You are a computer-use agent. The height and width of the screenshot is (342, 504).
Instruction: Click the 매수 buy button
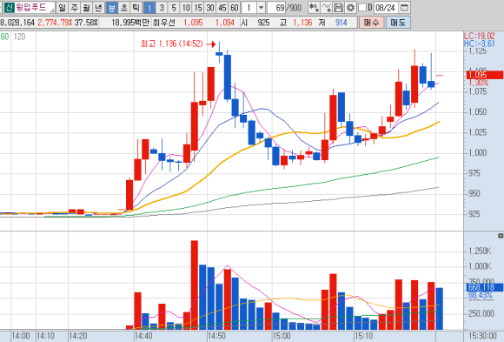tap(372, 23)
